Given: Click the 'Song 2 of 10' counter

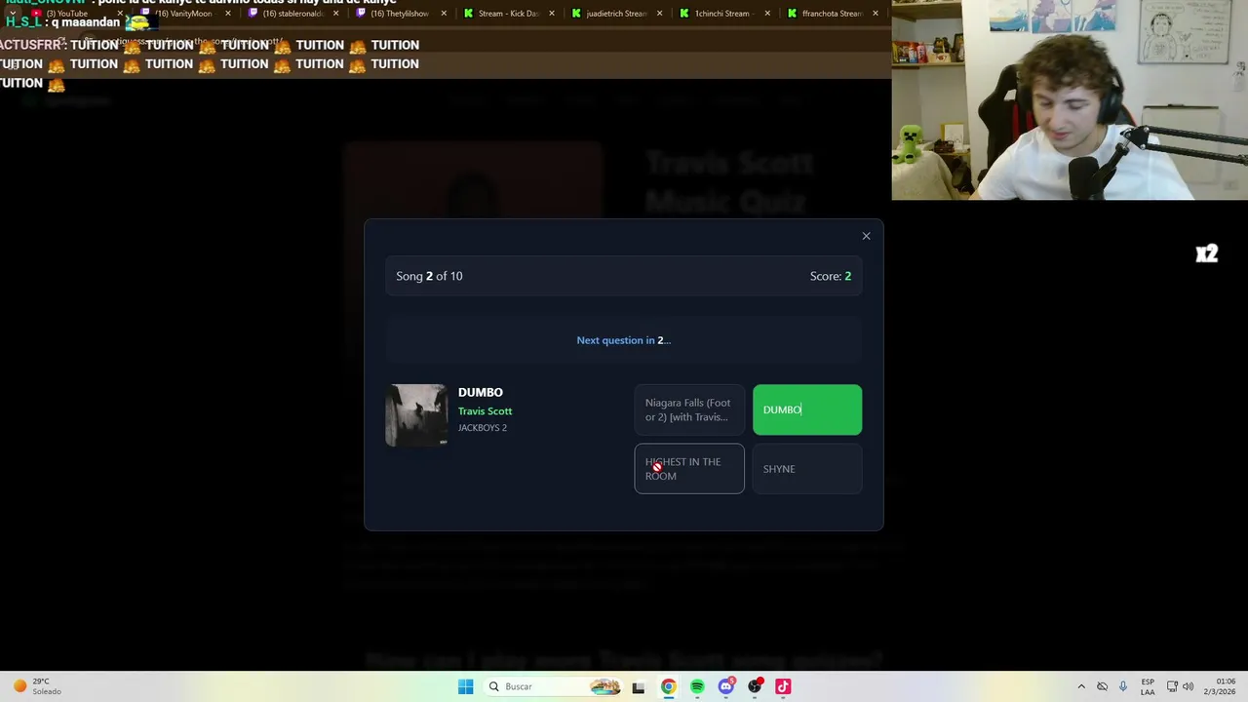Looking at the screenshot, I should 429,276.
